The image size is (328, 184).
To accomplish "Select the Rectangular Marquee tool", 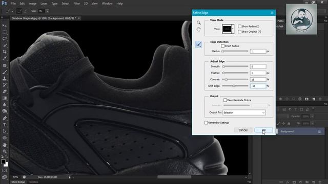I will click(5, 32).
